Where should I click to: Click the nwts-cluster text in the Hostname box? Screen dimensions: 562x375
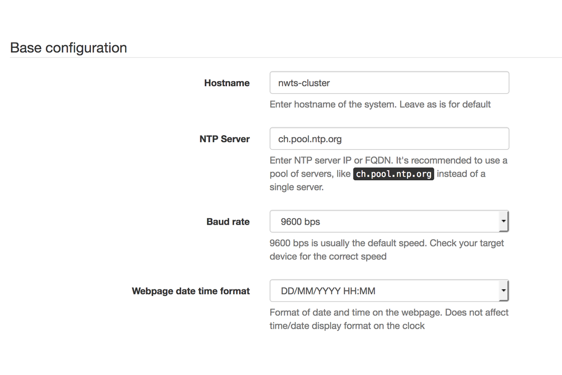click(304, 83)
